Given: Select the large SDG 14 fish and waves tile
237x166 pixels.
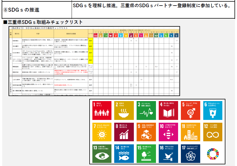Looking at the screenshot, I should tap(124, 154).
